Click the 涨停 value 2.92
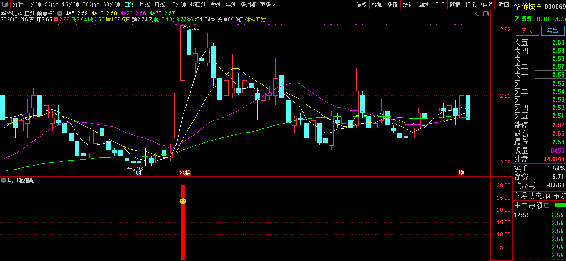 pyautogui.click(x=558, y=125)
